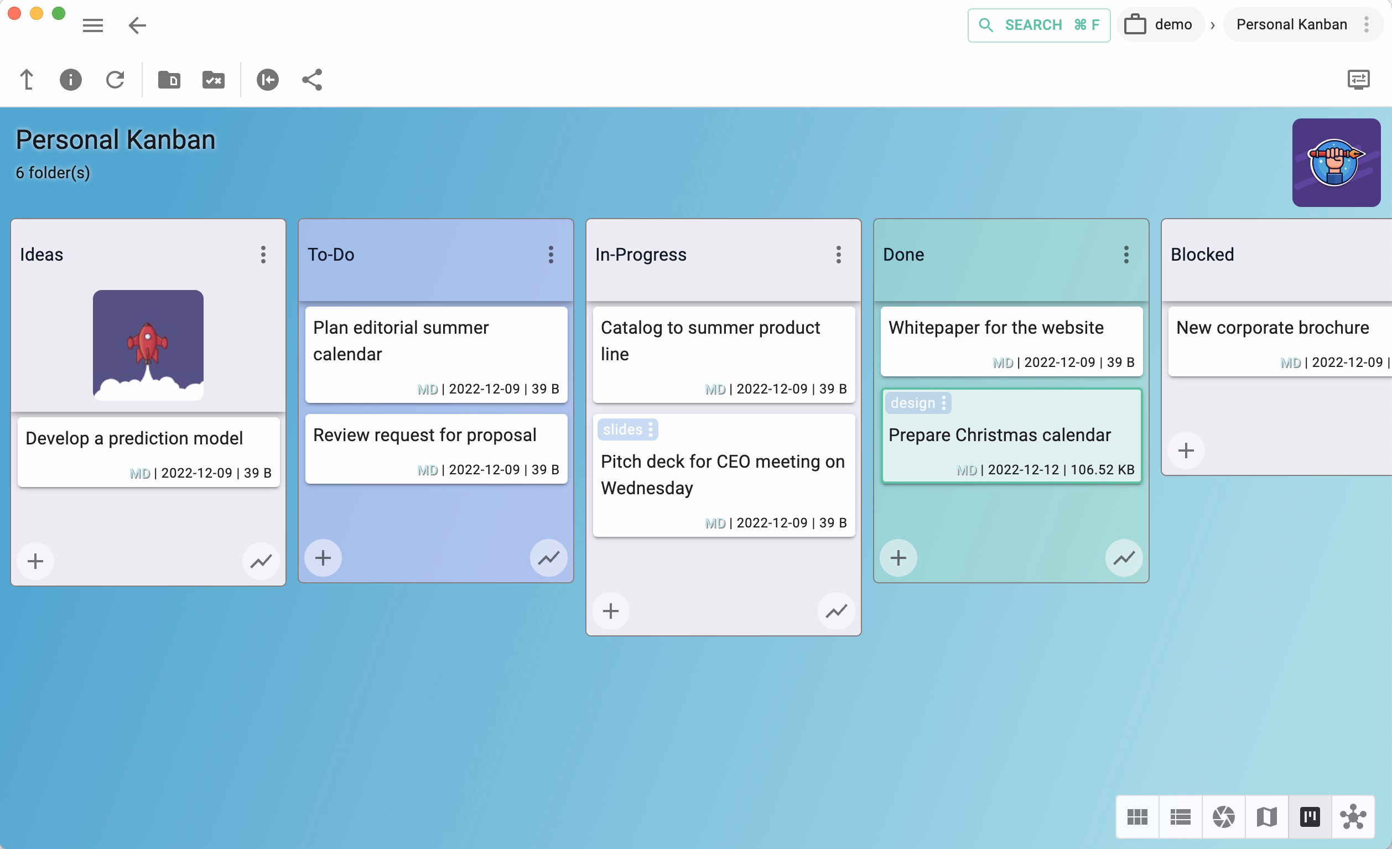Open Pitch deck for CEO meeting card
Image resolution: width=1392 pixels, height=849 pixels.
723,474
